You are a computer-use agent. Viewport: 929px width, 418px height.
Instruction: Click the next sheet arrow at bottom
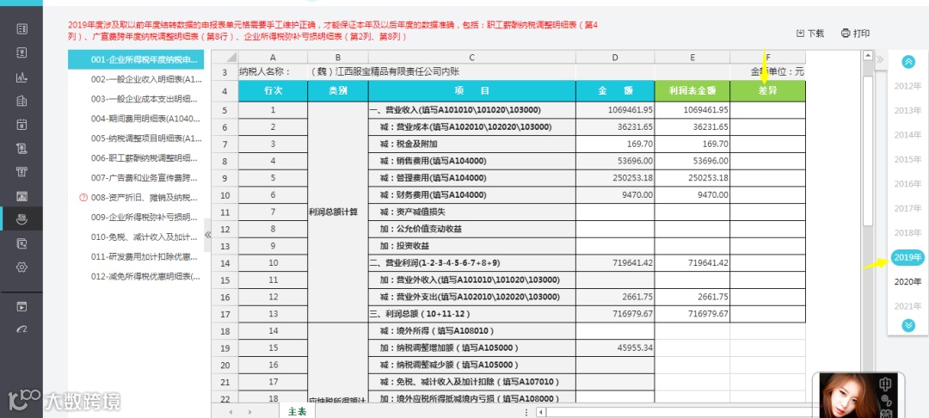tap(250, 412)
